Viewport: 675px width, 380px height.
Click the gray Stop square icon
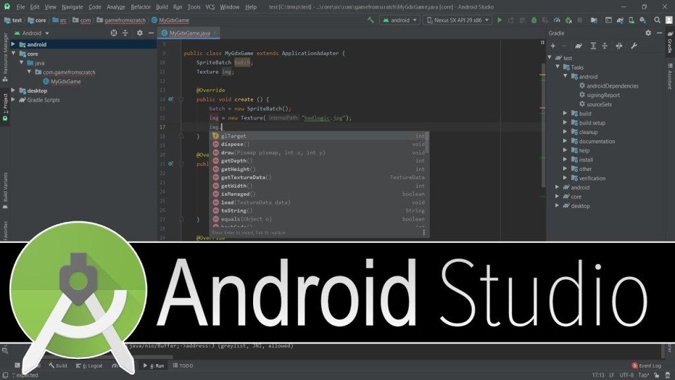point(580,20)
